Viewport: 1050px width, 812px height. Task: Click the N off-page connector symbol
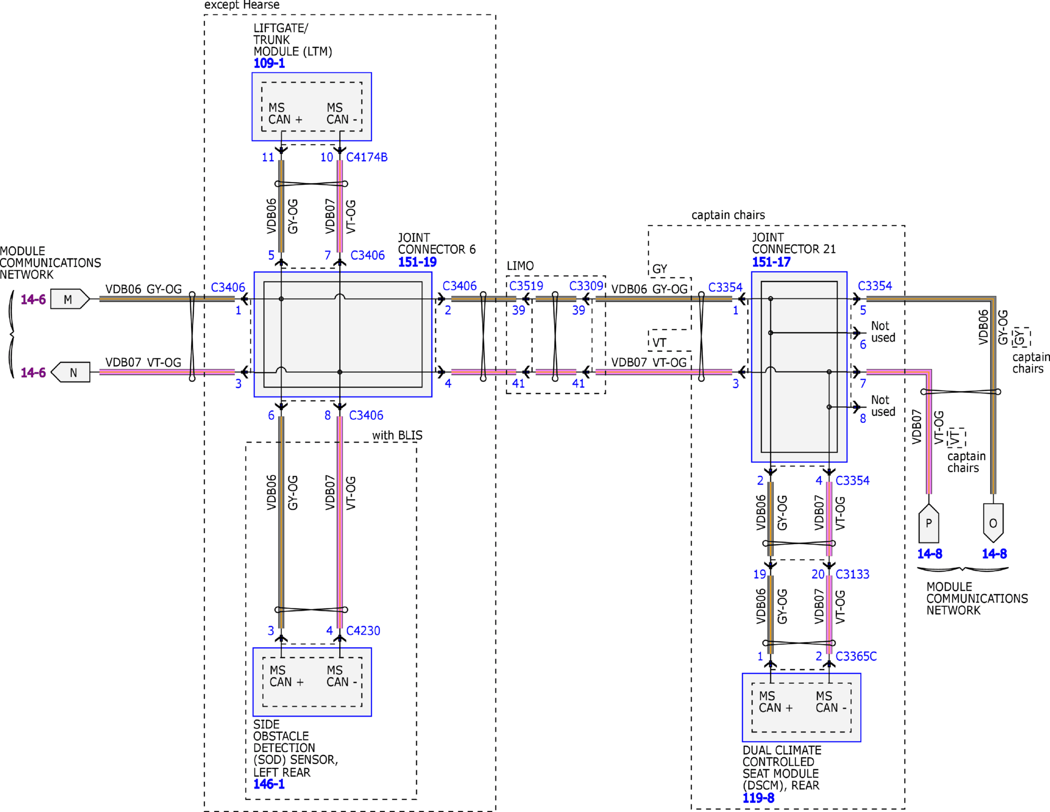coord(70,372)
